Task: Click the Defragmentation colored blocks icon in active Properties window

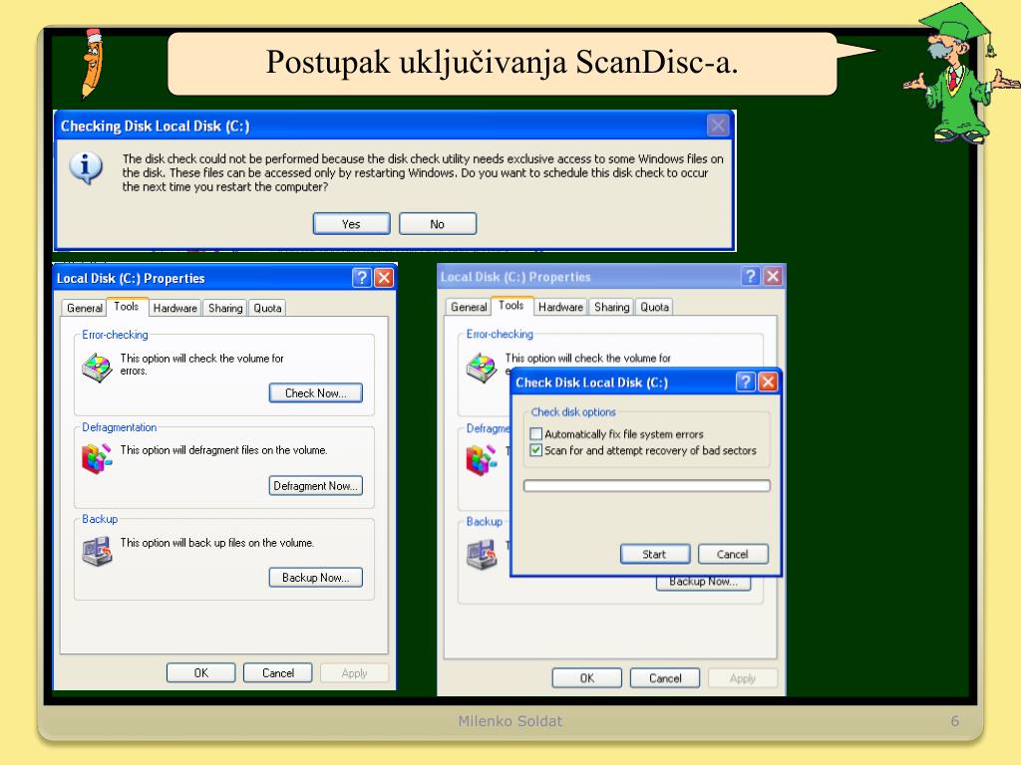Action: 97,458
